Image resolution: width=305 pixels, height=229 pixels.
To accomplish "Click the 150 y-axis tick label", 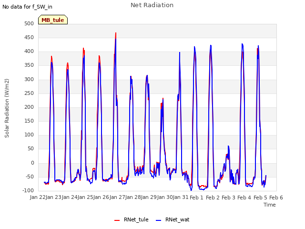I will click(29, 121).
